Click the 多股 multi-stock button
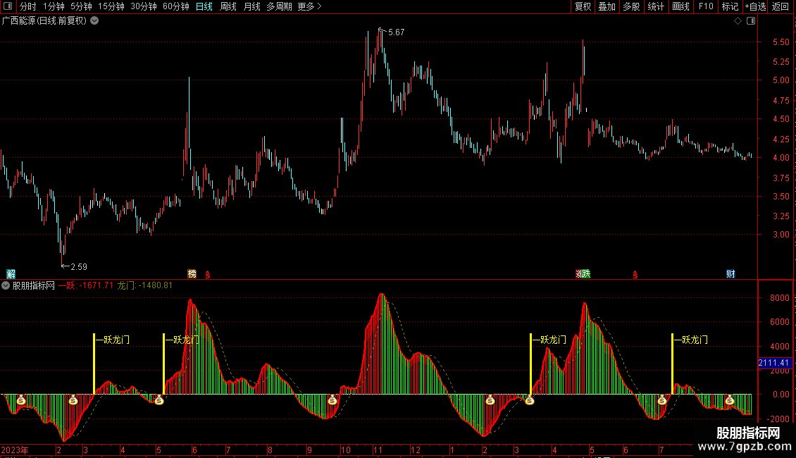Image resolution: width=796 pixels, height=458 pixels. [632, 6]
